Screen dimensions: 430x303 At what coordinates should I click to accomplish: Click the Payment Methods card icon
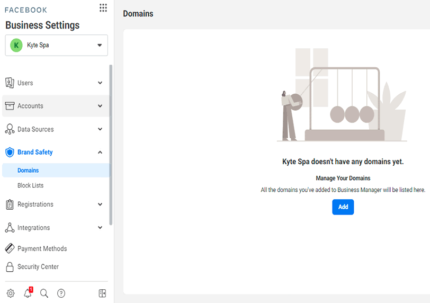[10, 248]
